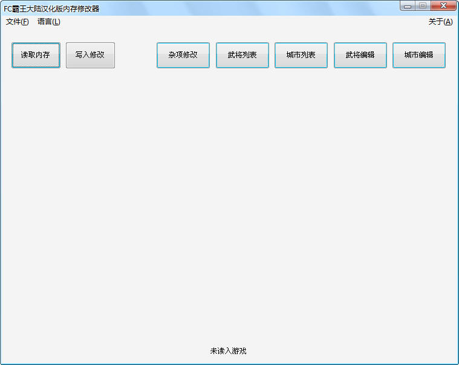Click blank menu bar space right of 语言(L)
Image resolution: width=459 pixels, height=365 pixels.
tap(242, 22)
